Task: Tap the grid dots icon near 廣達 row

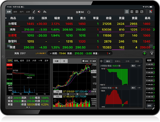Action: pos(151,46)
